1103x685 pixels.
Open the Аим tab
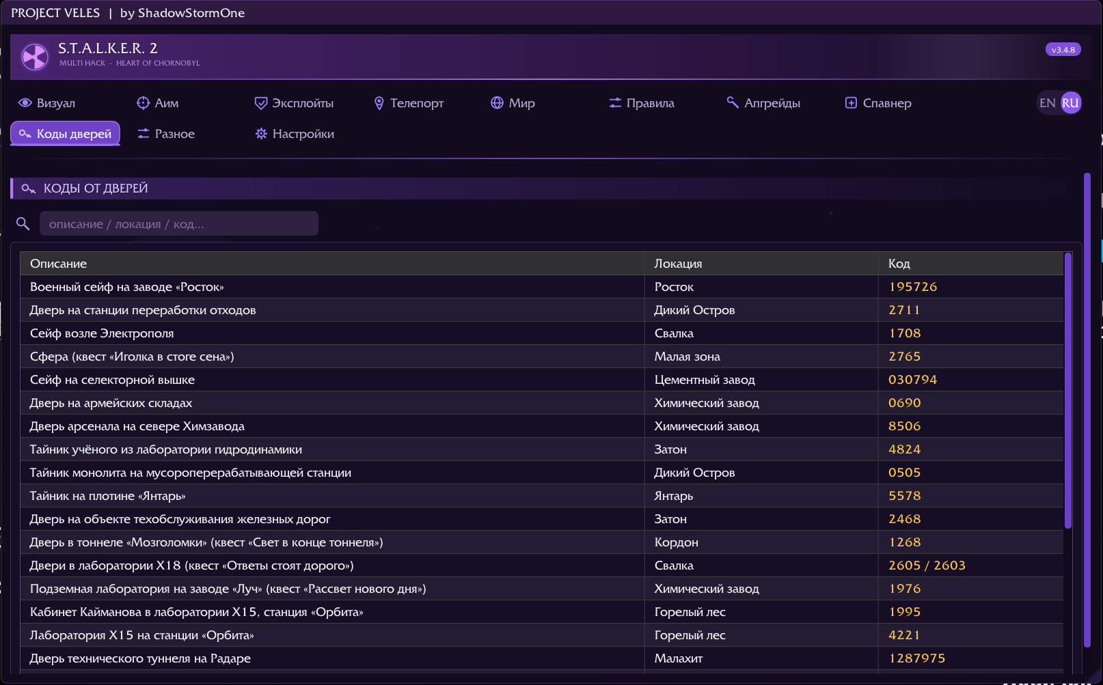coord(158,103)
